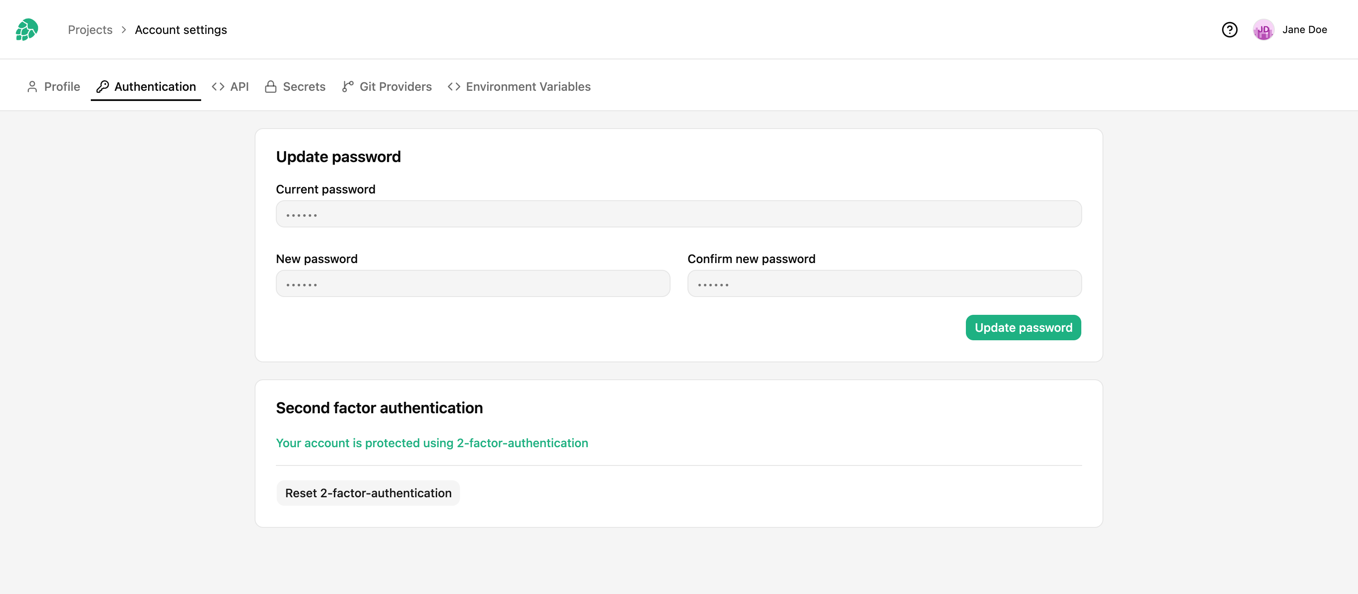The width and height of the screenshot is (1358, 594).
Task: Open the Secrets tab
Action: [x=295, y=87]
